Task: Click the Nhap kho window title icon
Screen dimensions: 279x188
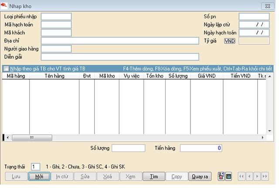Action: tap(4, 6)
